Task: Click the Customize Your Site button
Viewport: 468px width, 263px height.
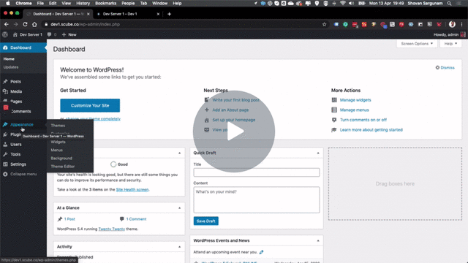Action: pyautogui.click(x=90, y=105)
